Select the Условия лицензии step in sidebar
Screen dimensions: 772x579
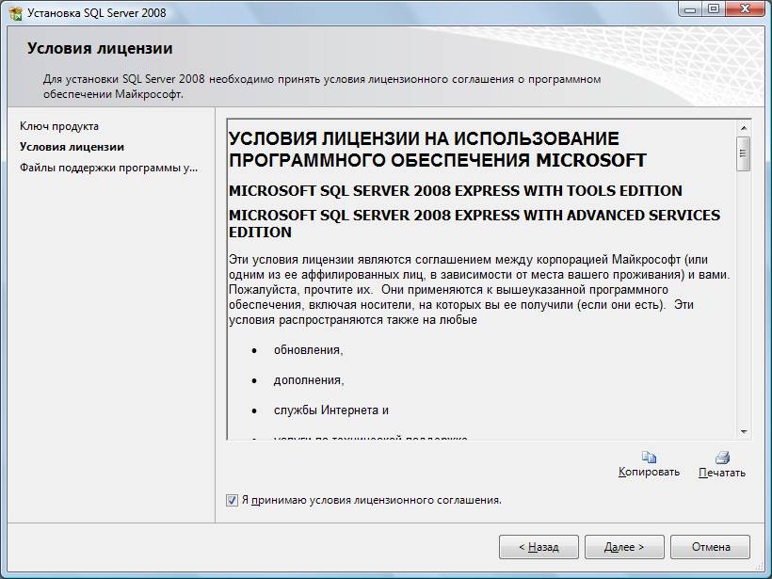(x=72, y=147)
